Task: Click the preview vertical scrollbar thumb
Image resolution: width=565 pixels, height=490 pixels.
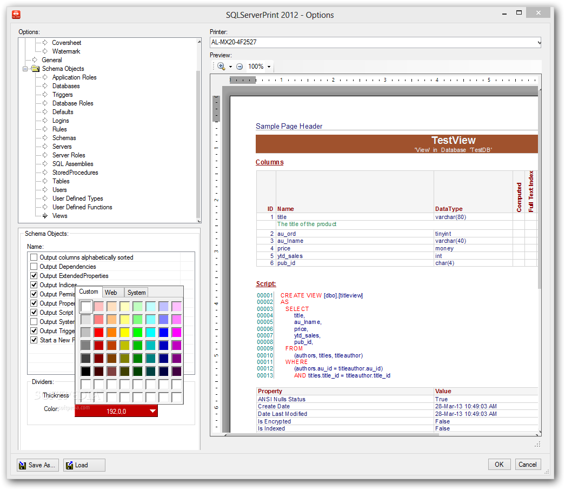Action: 540,189
